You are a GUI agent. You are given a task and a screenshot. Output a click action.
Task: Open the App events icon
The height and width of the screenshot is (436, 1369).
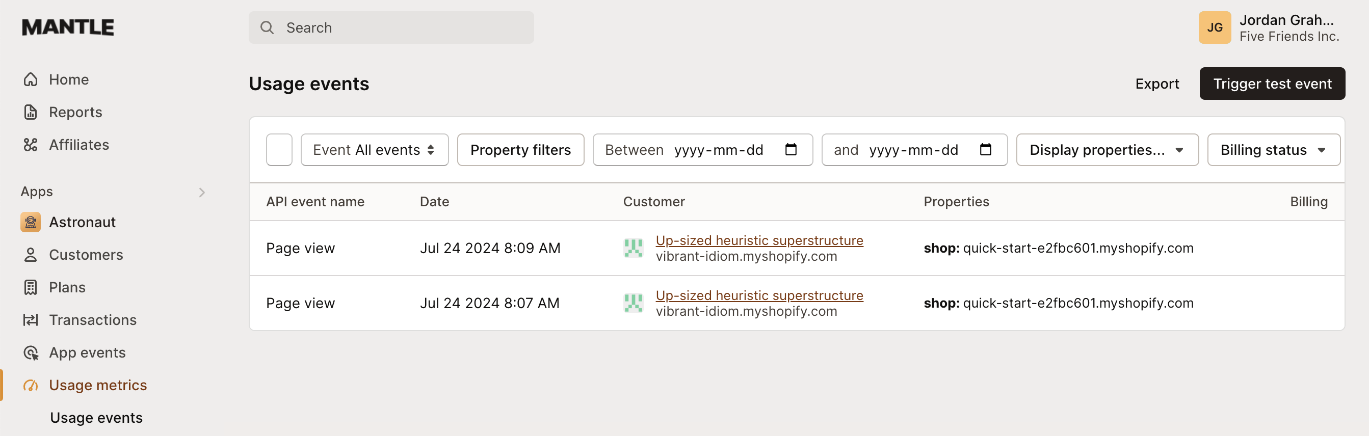30,352
